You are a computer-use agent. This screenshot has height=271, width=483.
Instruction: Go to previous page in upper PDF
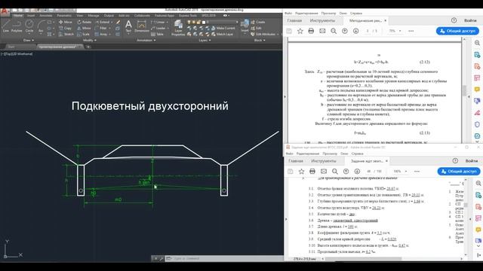[x=345, y=31]
